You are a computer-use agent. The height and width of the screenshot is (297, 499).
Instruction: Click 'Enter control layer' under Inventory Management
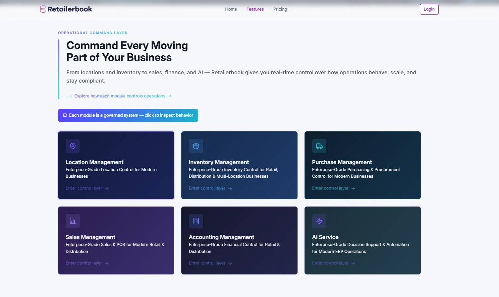(207, 188)
